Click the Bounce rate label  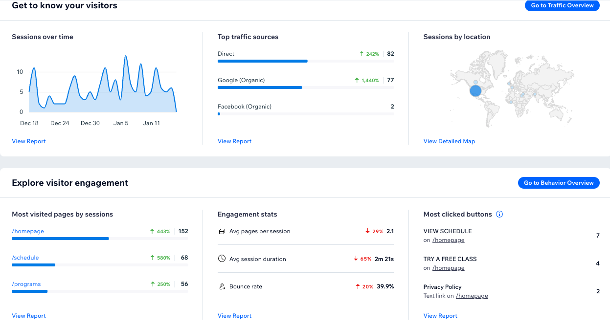click(x=246, y=286)
